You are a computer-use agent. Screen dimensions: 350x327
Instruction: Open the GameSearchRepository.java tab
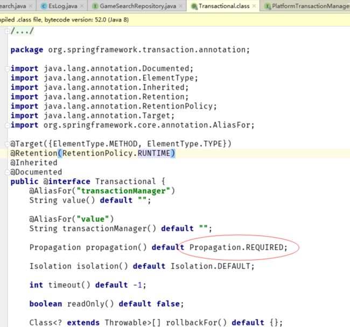pyautogui.click(x=137, y=6)
